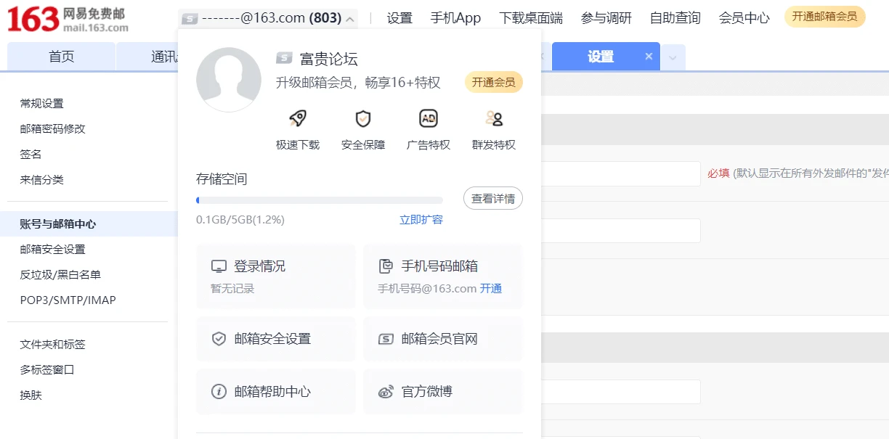The image size is (889, 439).
Task: Click the Weibo icon beside 官方微博
Action: click(386, 392)
